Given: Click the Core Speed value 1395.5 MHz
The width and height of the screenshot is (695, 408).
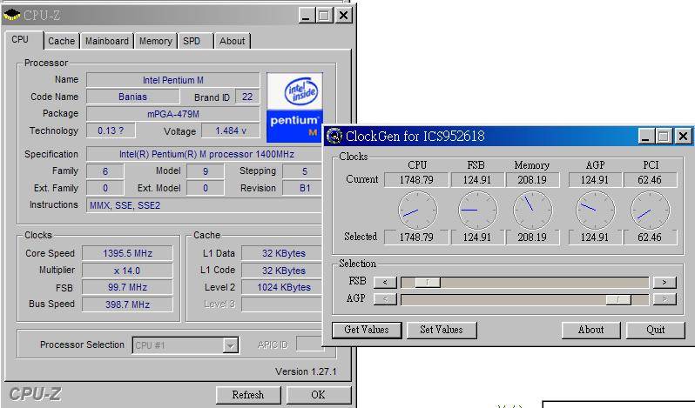Looking at the screenshot, I should click(x=128, y=253).
